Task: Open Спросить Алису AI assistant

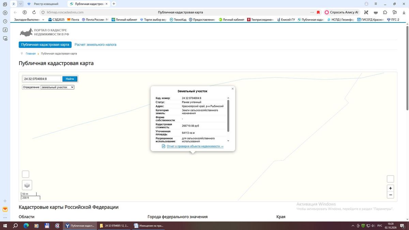Action: 342,12
